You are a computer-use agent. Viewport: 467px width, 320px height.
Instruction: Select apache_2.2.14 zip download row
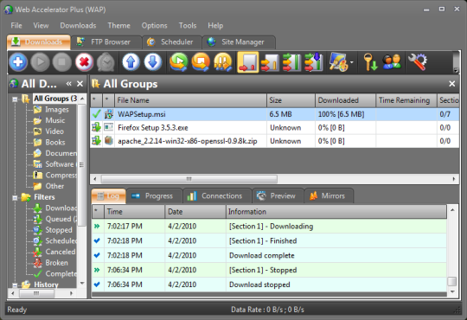(275, 141)
